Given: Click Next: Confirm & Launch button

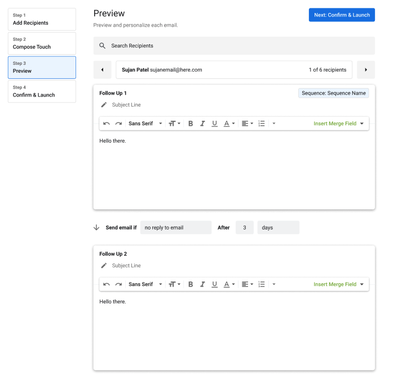Looking at the screenshot, I should (341, 15).
